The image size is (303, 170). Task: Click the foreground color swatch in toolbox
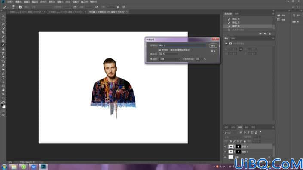[x=2, y=105]
